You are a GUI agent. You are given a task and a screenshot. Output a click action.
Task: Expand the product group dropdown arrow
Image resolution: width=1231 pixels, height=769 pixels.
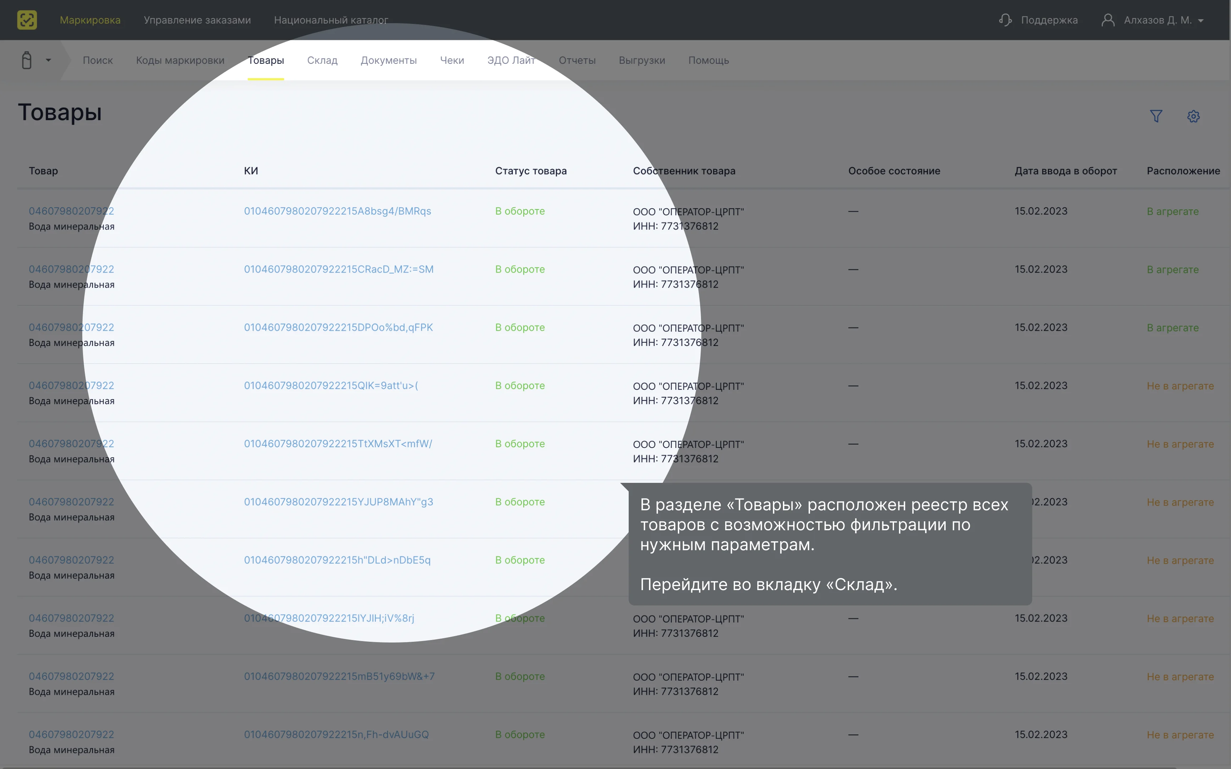[x=48, y=60]
